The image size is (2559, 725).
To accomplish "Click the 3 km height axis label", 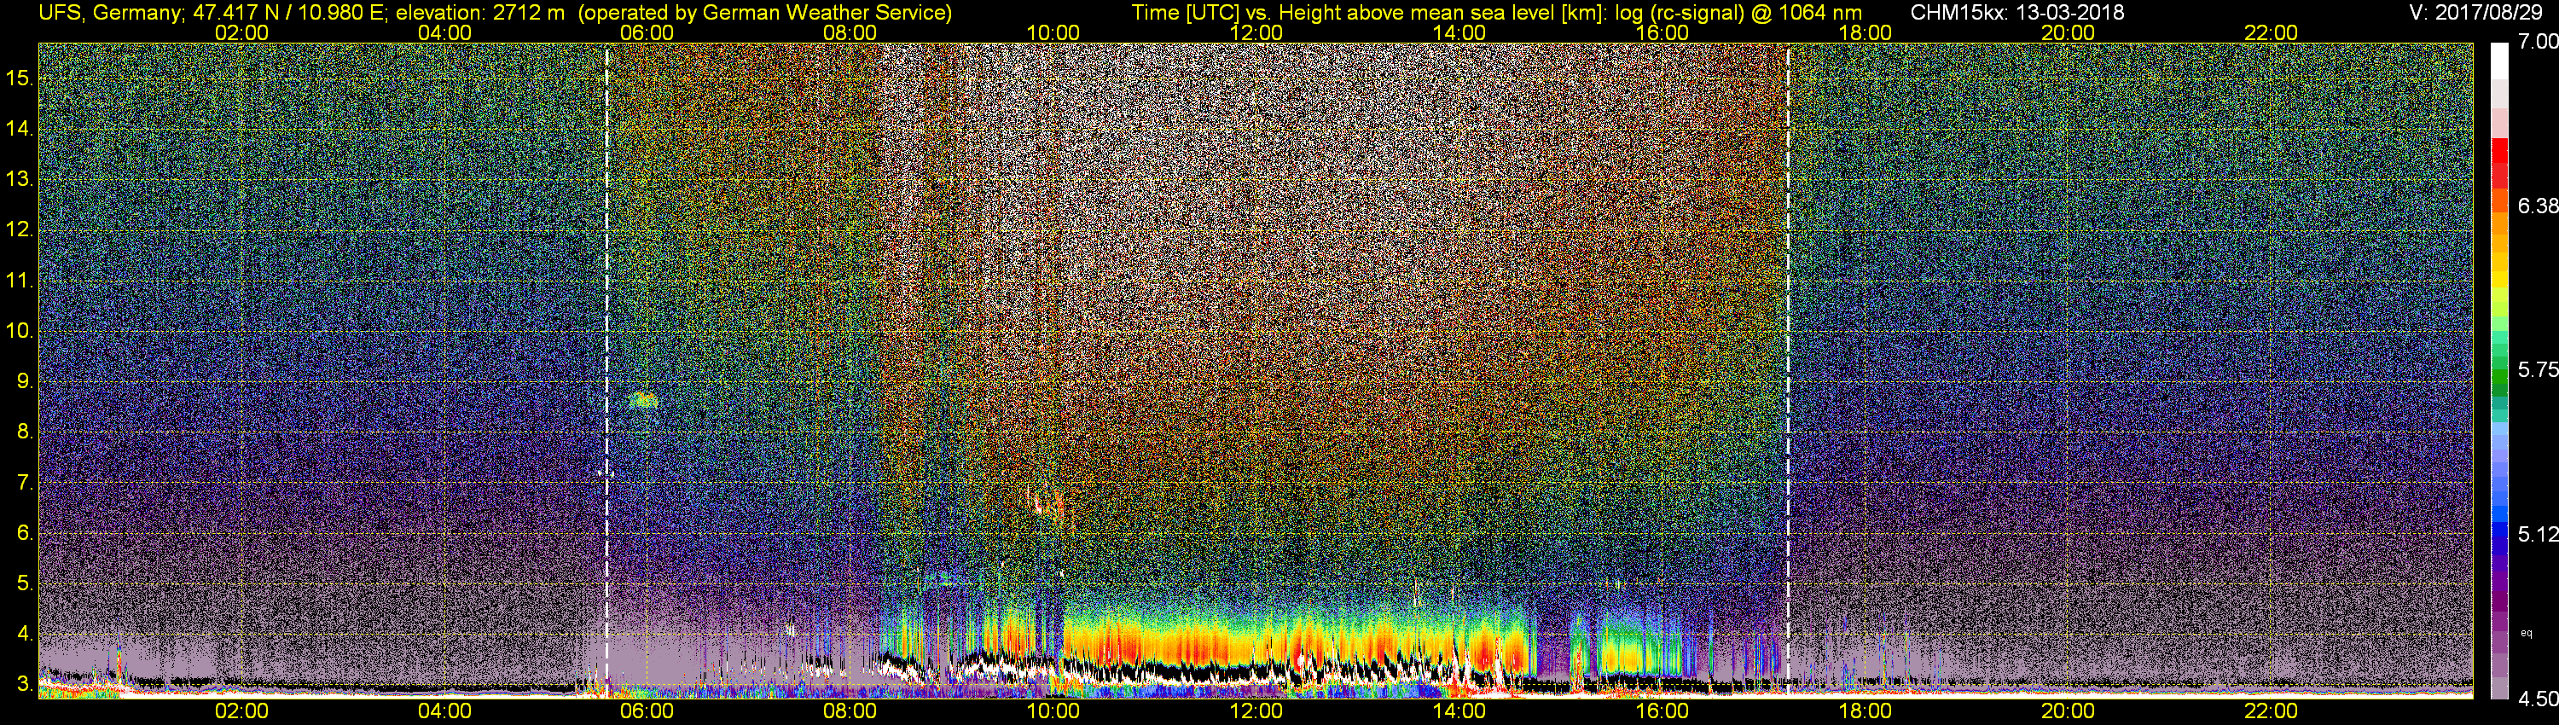I will tap(24, 684).
